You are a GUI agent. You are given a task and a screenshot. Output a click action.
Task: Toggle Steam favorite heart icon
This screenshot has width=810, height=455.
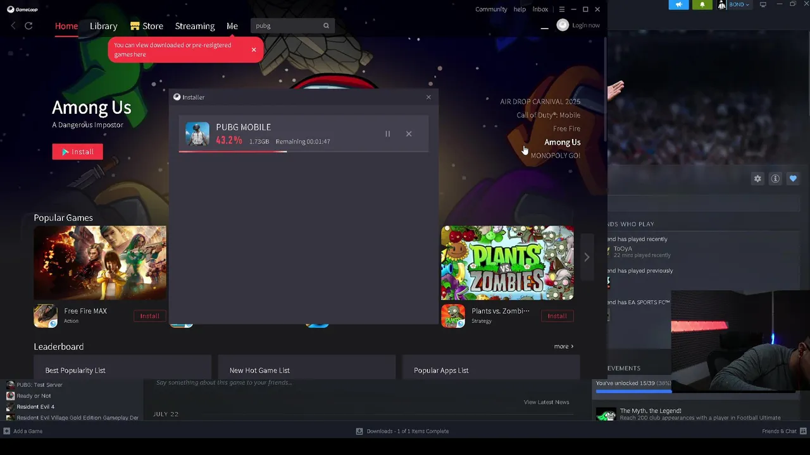coord(793,179)
